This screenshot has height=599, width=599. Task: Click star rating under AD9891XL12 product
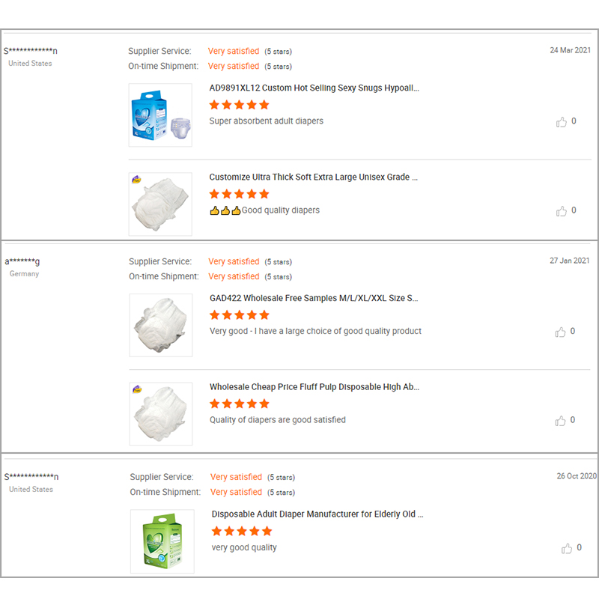[x=239, y=105]
